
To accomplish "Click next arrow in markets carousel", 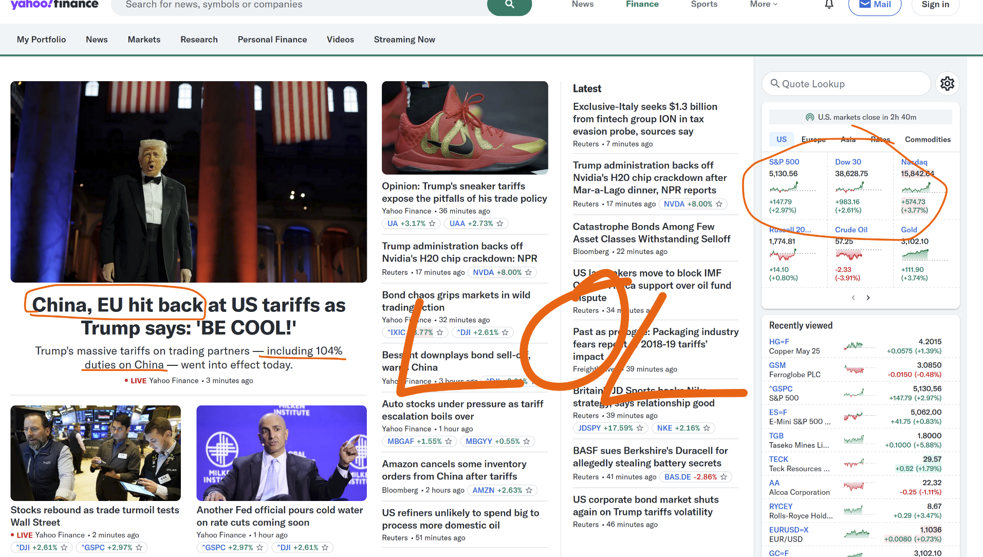I will tap(868, 298).
